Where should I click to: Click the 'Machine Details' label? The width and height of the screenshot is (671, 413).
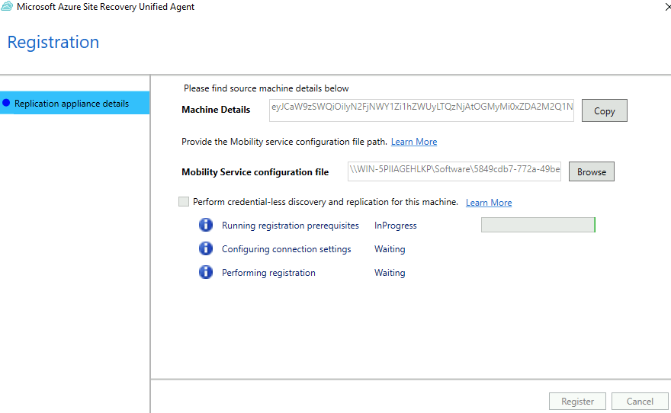216,110
